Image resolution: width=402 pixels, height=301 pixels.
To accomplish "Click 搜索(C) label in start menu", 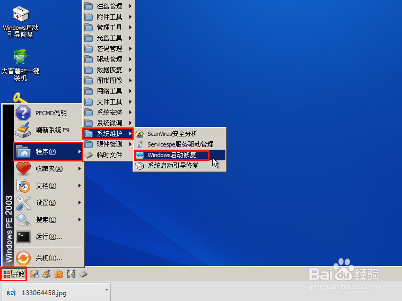I will [x=46, y=220].
